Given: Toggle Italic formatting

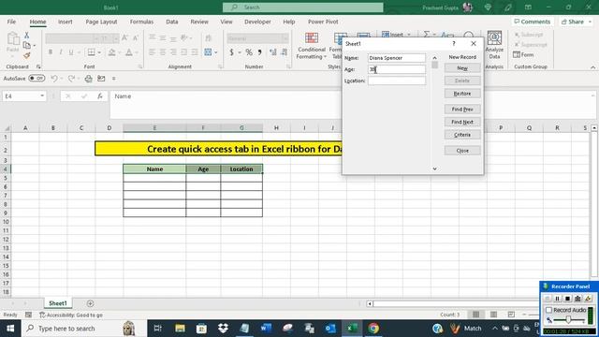Looking at the screenshot, I should coord(60,52).
